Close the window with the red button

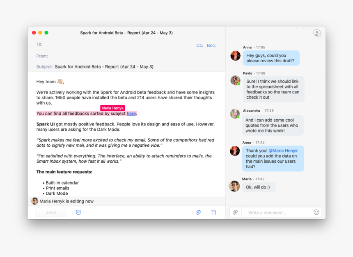coord(34,33)
